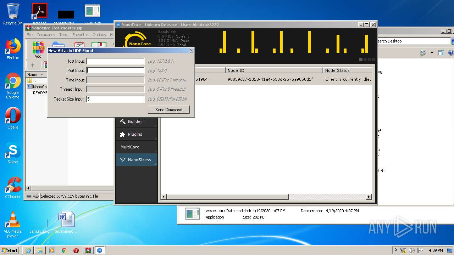This screenshot has width=454, height=255.
Task: Select the VLC media player desktop icon
Action: click(12, 225)
